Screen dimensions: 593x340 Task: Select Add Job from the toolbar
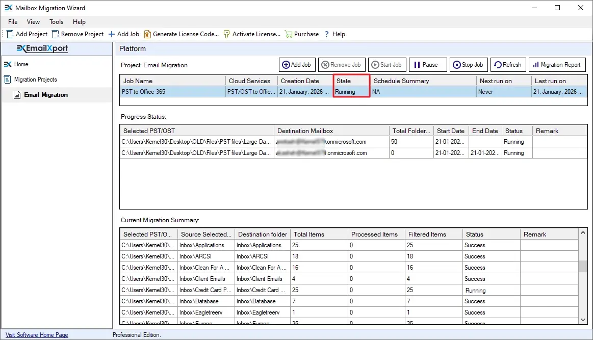[x=123, y=34]
